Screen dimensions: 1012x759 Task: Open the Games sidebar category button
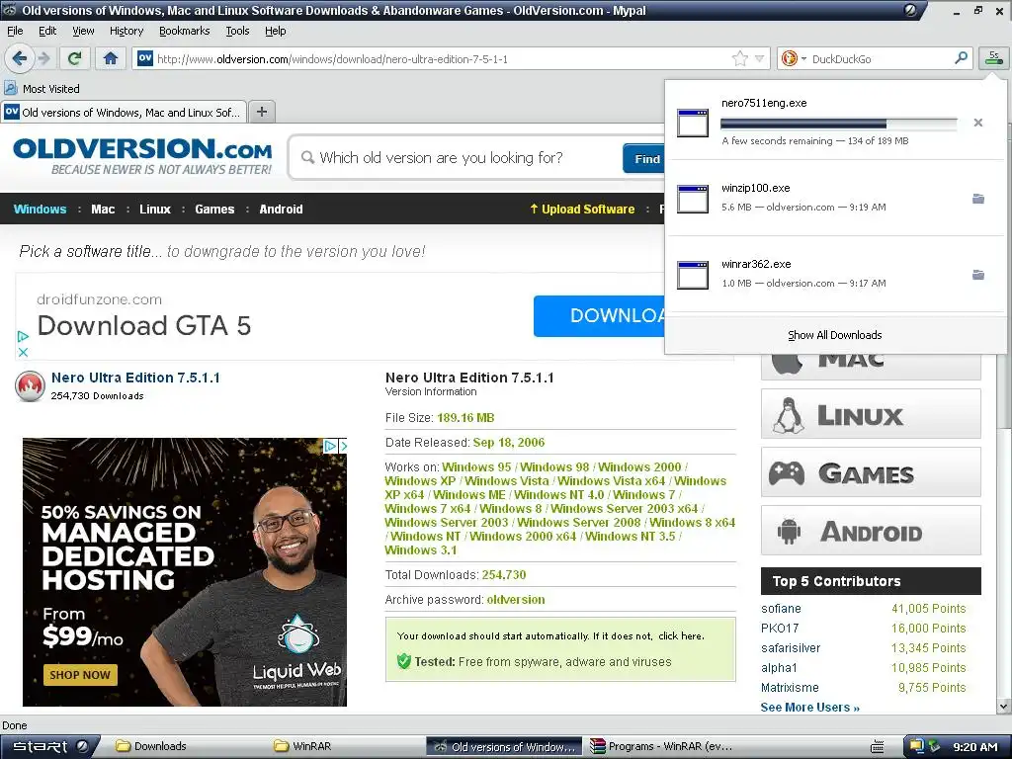871,472
